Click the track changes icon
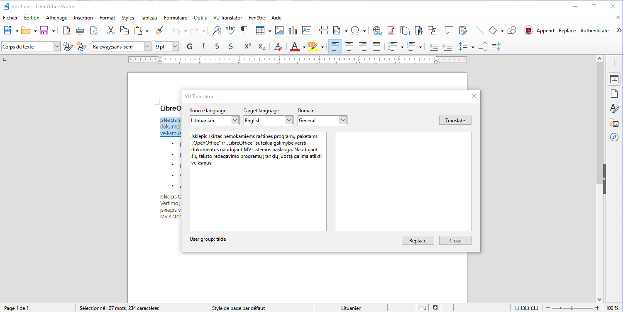Screen dimensions: 623x312 [463, 30]
